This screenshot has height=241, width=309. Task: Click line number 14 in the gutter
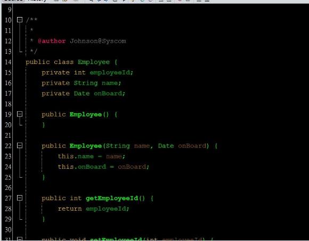(x=8, y=62)
